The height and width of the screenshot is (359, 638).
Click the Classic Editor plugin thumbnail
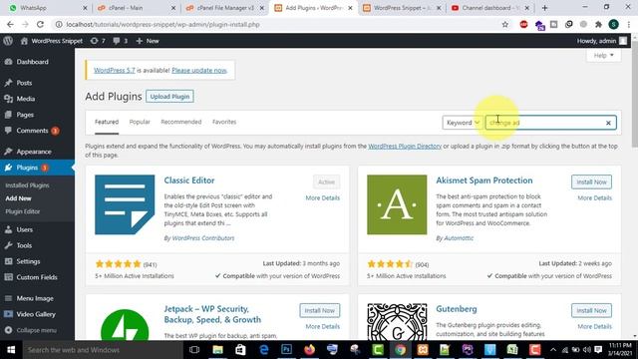tap(125, 204)
